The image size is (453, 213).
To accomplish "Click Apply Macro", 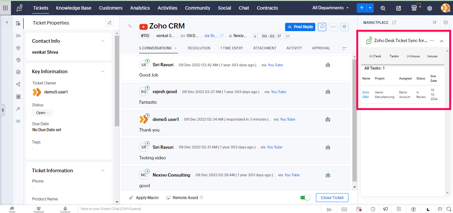I will click(144, 198).
